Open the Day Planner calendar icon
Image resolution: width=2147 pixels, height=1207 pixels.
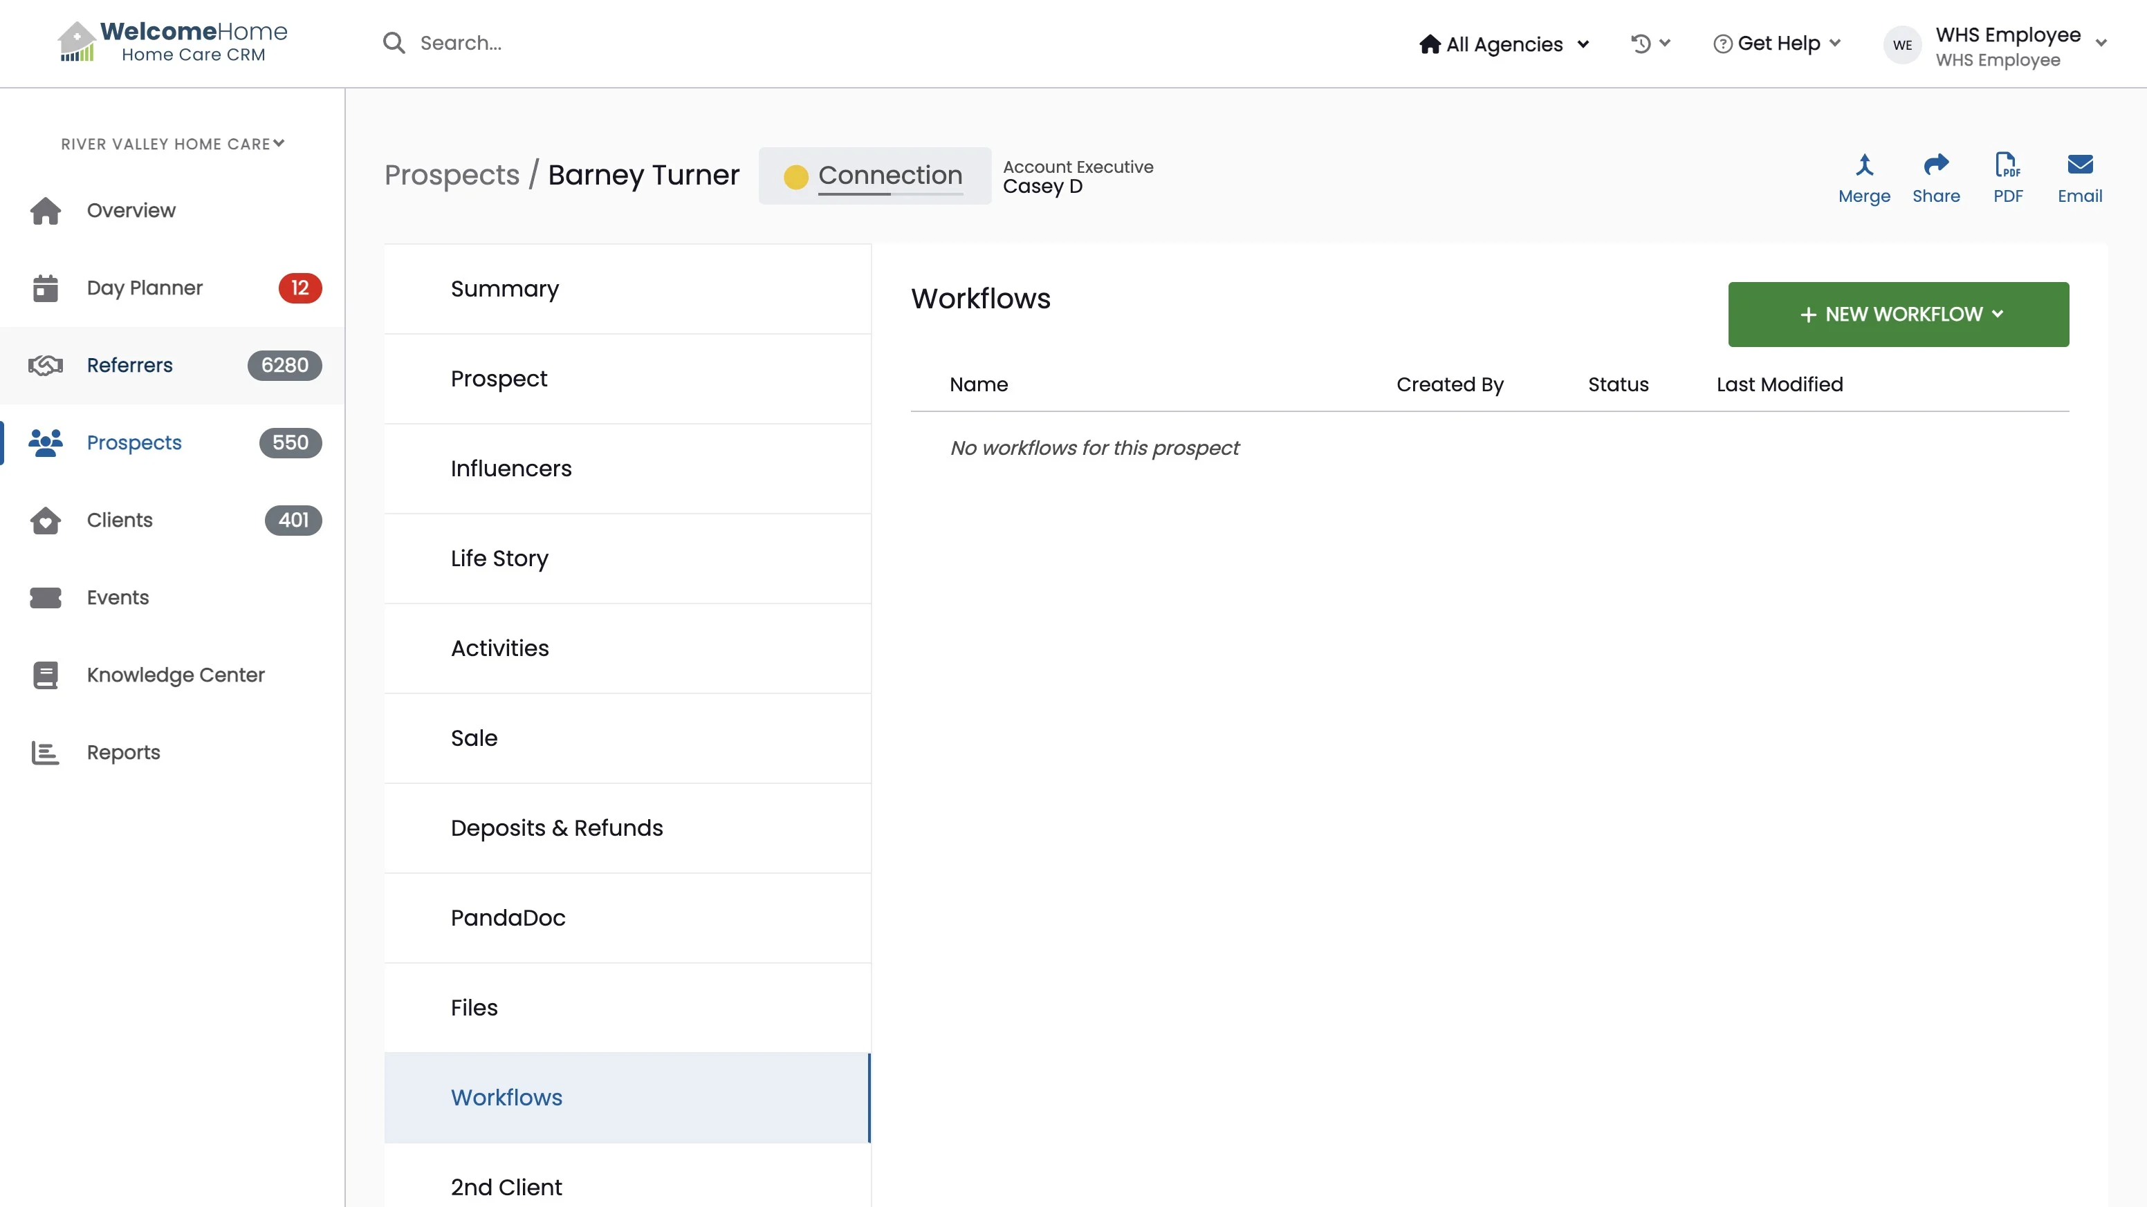pos(45,288)
